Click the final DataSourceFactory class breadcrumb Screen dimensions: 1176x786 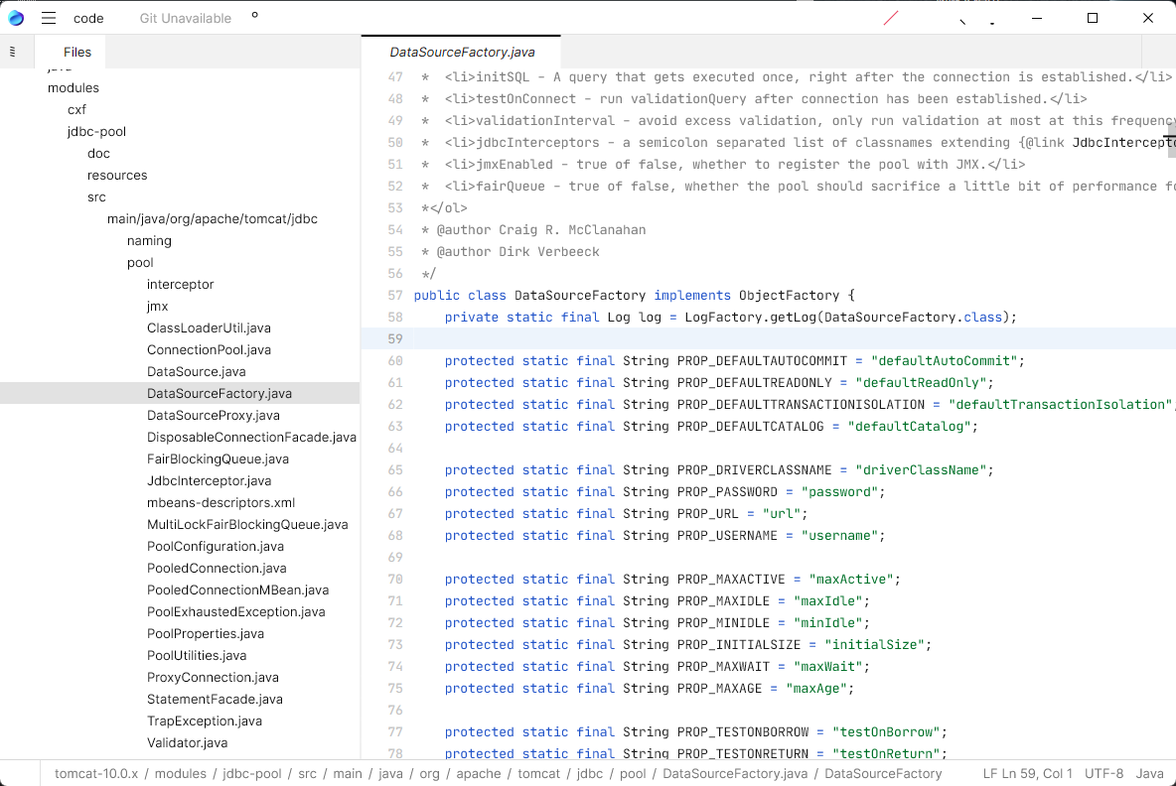coord(883,773)
